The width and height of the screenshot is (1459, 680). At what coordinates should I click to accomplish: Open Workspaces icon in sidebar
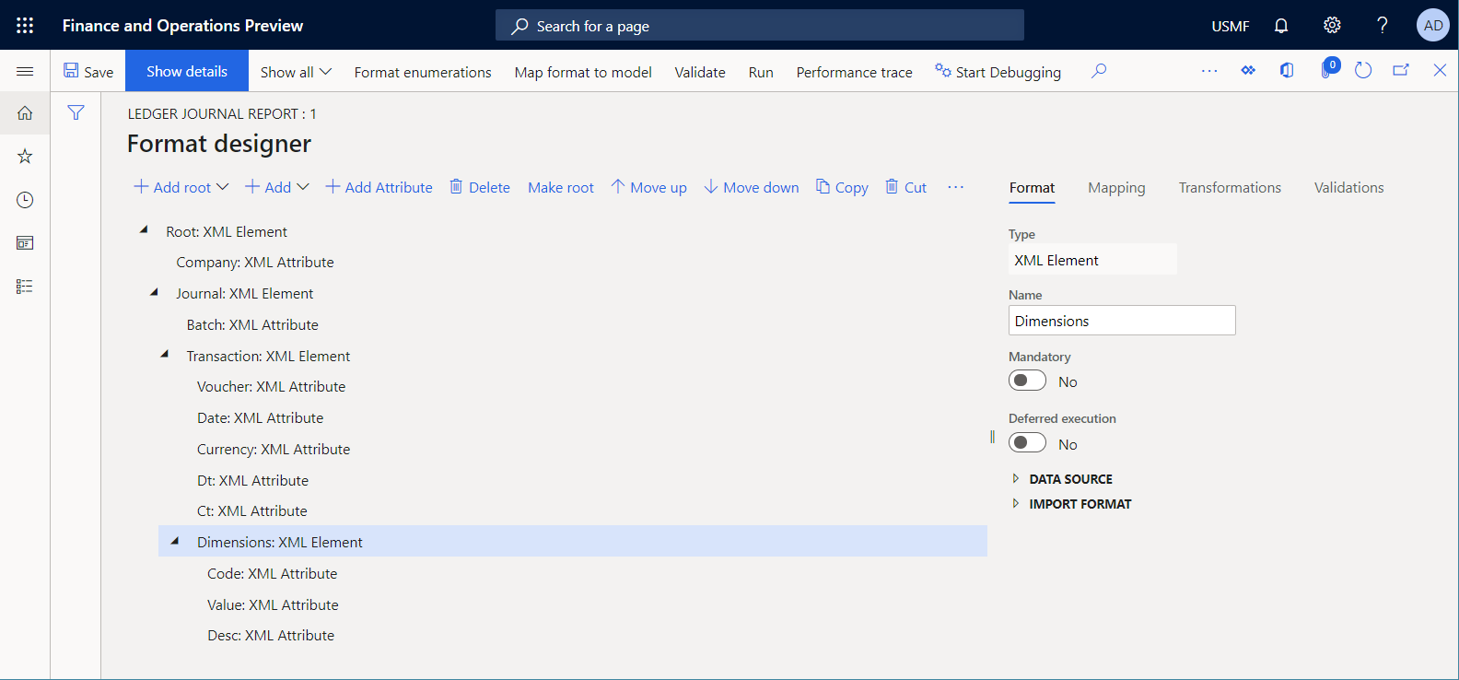(x=25, y=242)
